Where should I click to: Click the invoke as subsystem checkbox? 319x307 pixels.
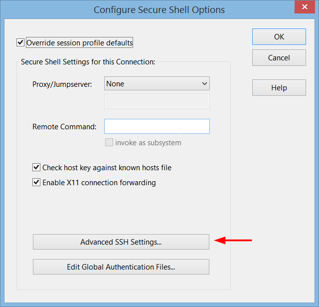click(109, 143)
